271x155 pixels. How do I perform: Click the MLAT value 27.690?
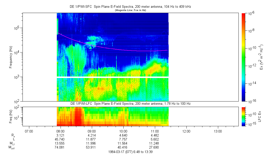point(154,147)
